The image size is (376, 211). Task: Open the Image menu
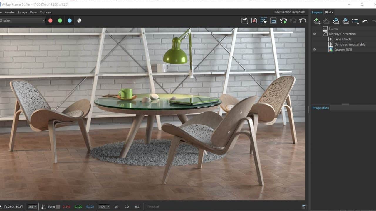22,12
